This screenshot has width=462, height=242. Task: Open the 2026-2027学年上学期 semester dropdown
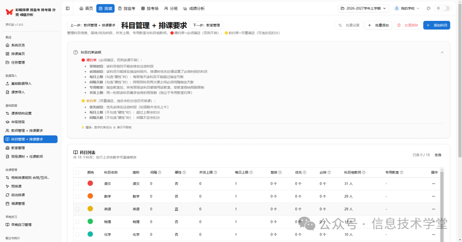pos(363,9)
